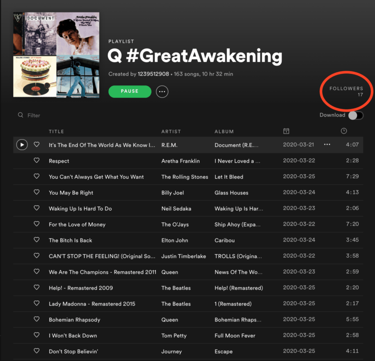The width and height of the screenshot is (375, 361).
Task: Open the playlist cover art mosaic
Action: coord(56,55)
